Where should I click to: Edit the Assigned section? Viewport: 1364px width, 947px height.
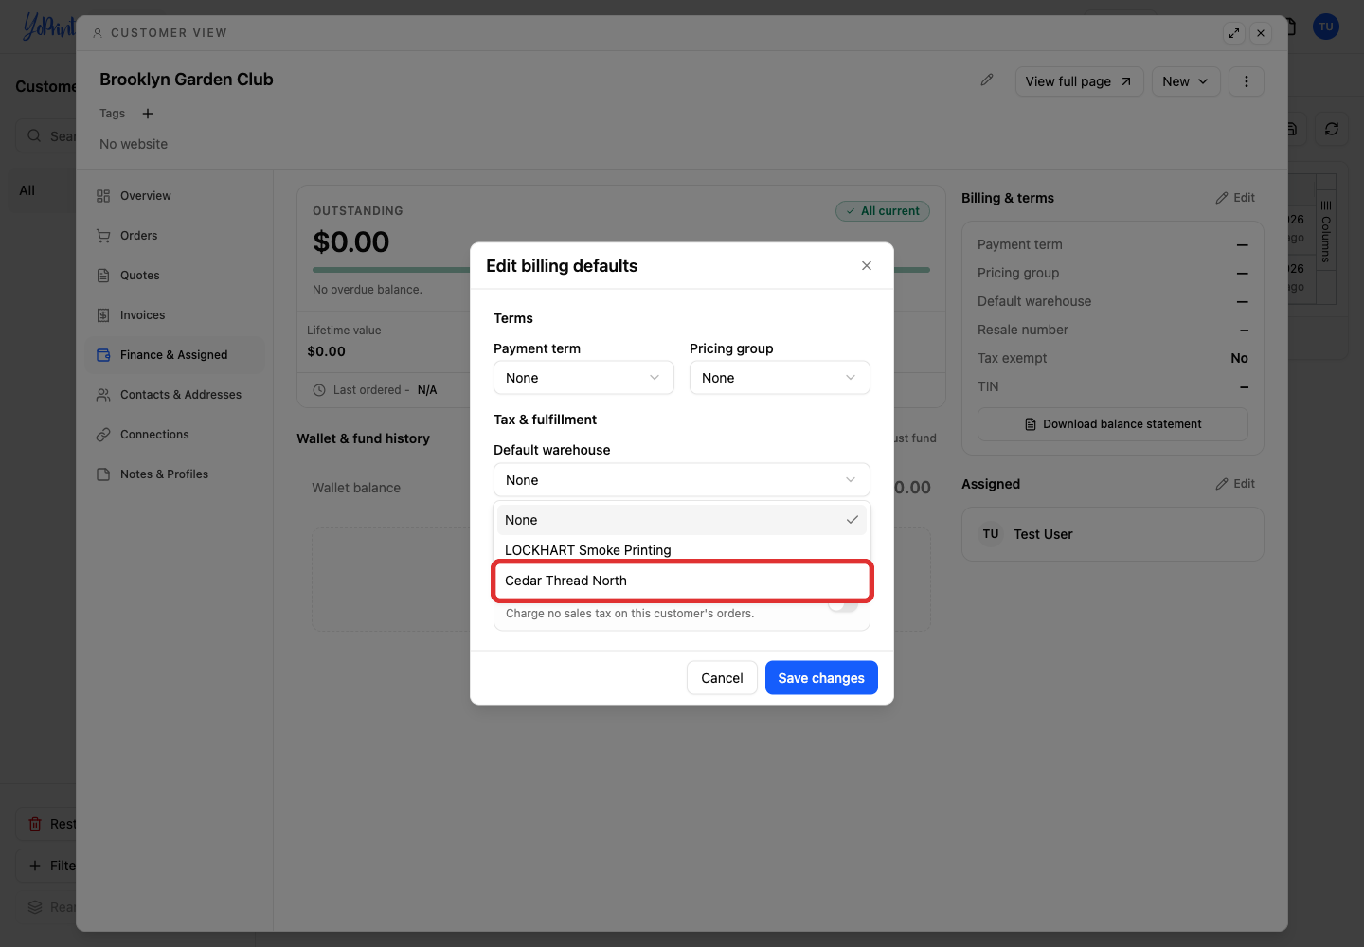pos(1235,484)
